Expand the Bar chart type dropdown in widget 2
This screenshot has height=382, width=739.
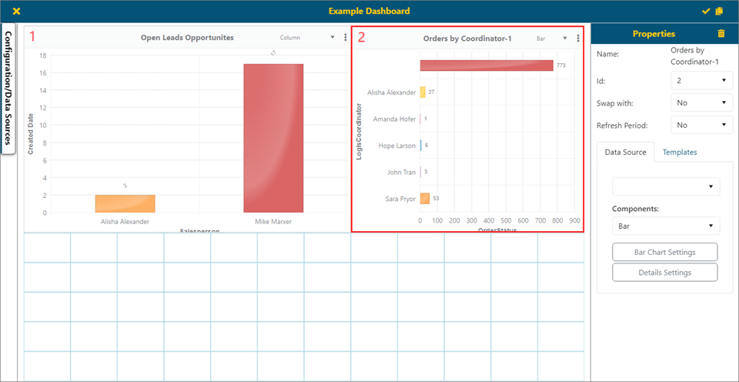coord(551,38)
